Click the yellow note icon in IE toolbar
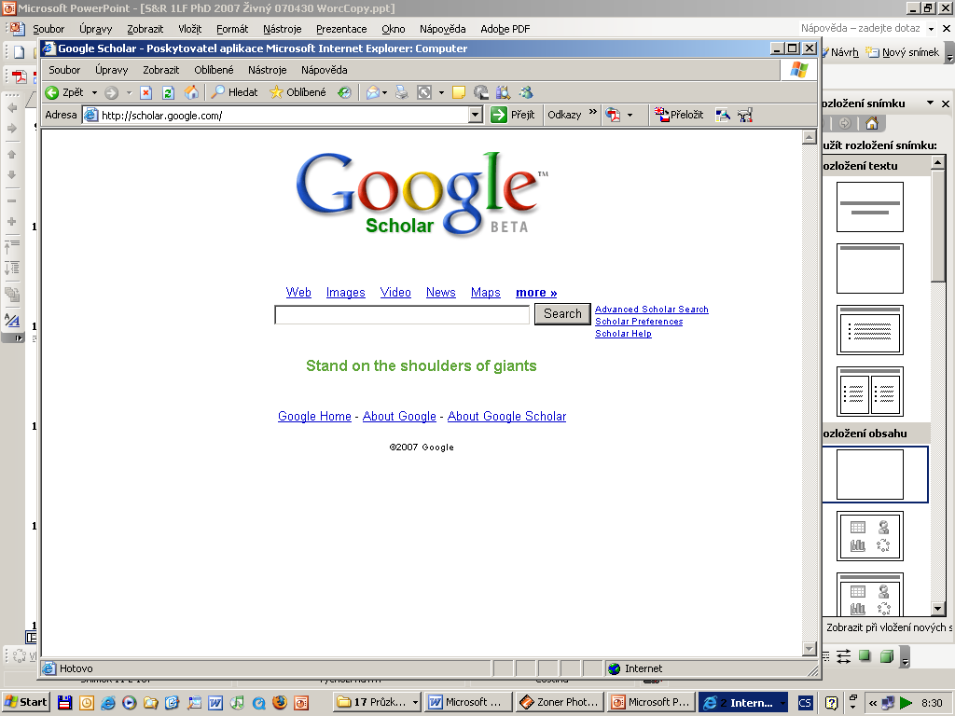The width and height of the screenshot is (955, 716). point(459,92)
